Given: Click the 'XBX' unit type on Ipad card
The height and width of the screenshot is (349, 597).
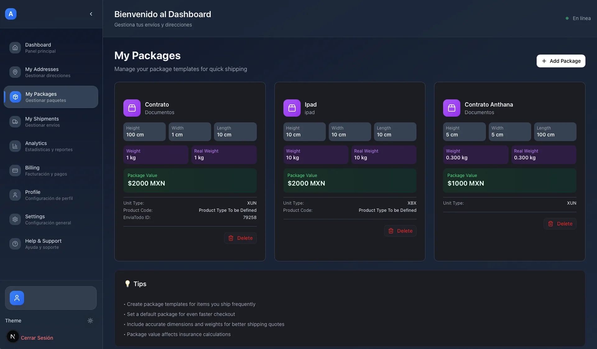Looking at the screenshot, I should point(412,203).
